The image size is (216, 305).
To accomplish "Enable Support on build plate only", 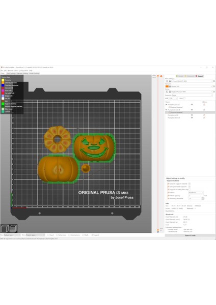I will (x=190, y=190).
